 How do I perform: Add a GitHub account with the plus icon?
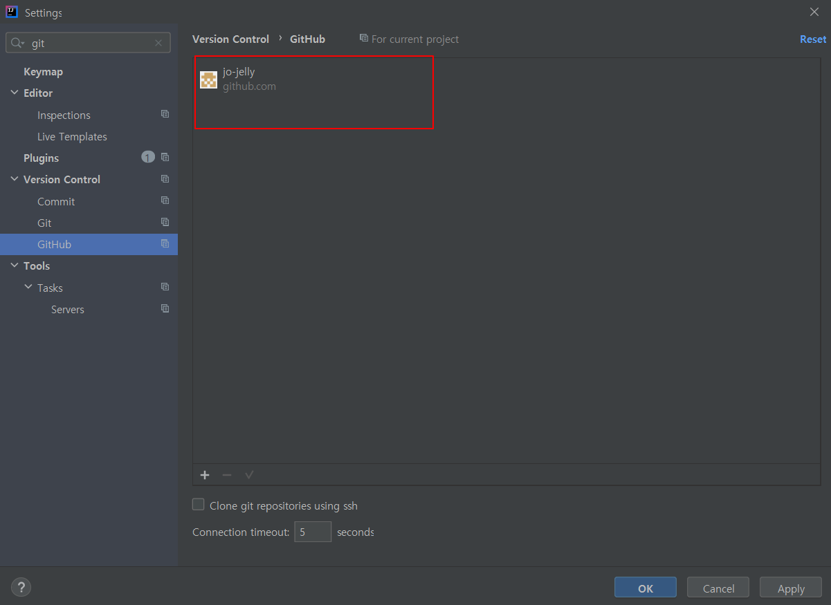click(205, 475)
